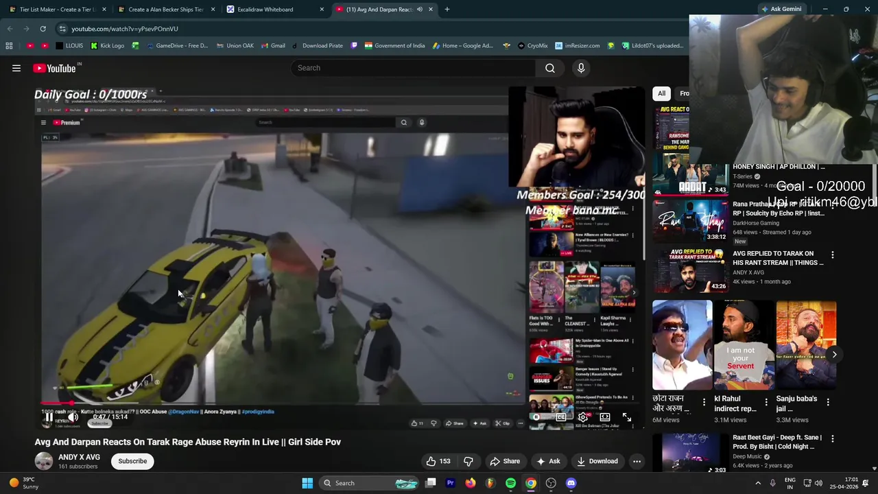Dislike the video using the thumbs-down button
This screenshot has height=494, width=878.
[468, 461]
